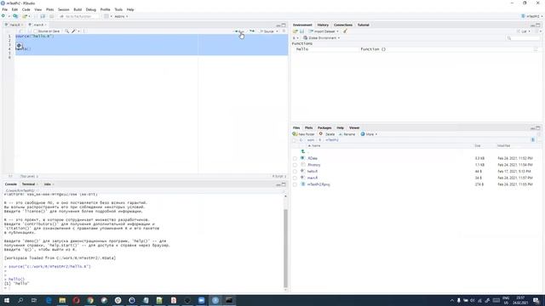Click the go to parent folder up-arrow icon
Image resolution: width=545 pixels, height=306 pixels.
tap(303, 151)
